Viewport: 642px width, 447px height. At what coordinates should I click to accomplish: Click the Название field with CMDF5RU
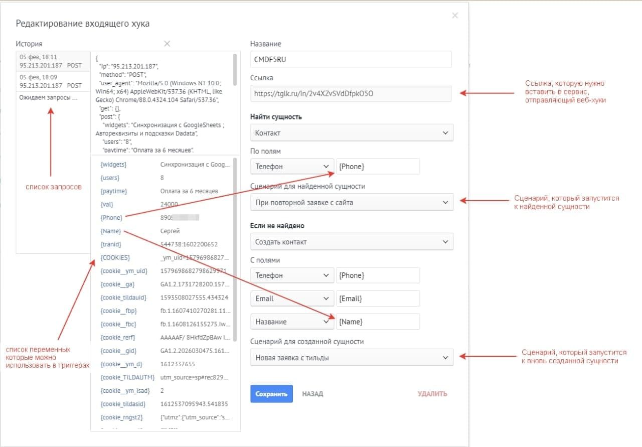[351, 59]
